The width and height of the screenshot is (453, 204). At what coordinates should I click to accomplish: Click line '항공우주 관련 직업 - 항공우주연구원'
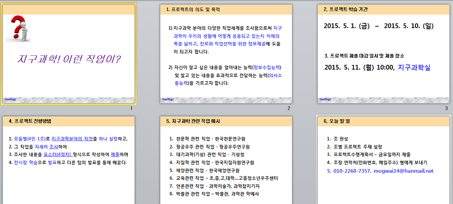tap(213, 147)
